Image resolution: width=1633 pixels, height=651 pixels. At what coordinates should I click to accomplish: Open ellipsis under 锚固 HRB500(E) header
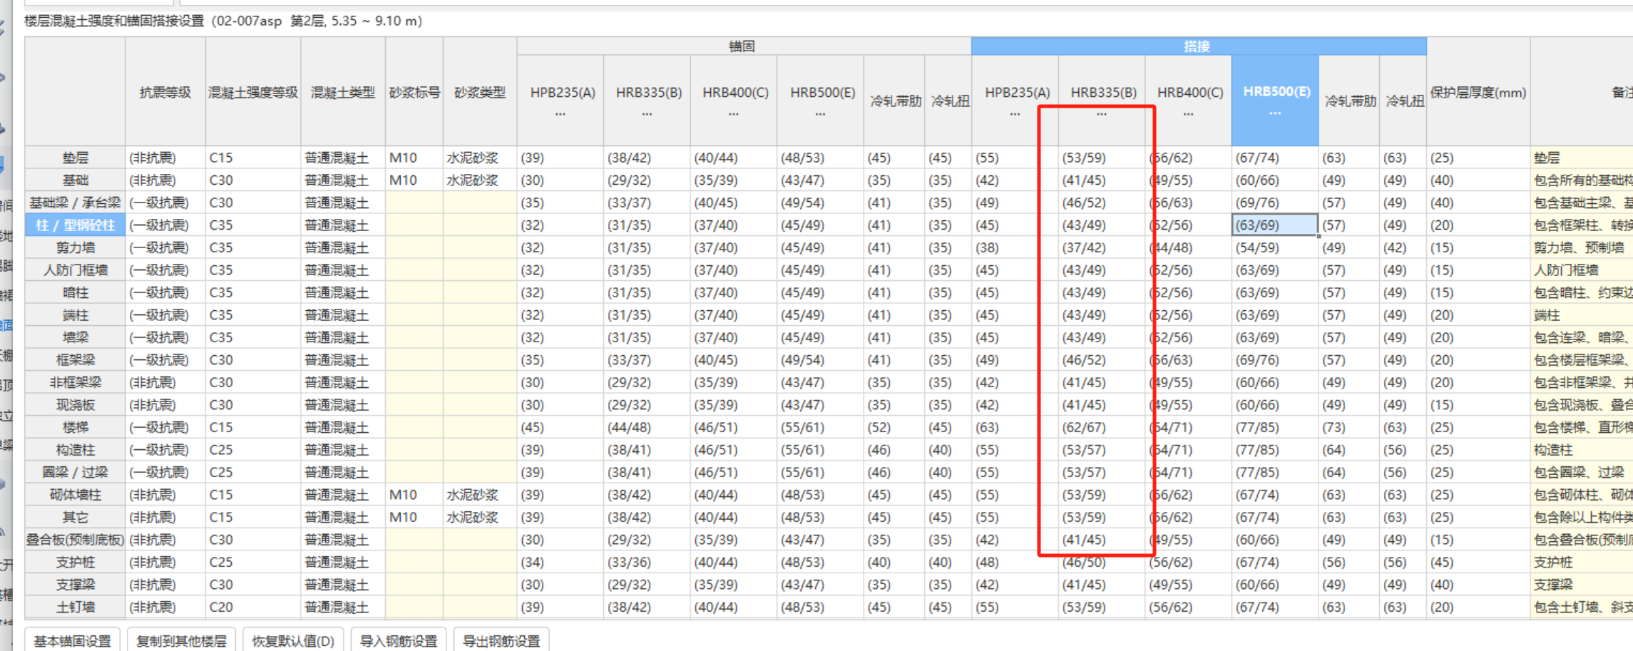click(x=821, y=114)
